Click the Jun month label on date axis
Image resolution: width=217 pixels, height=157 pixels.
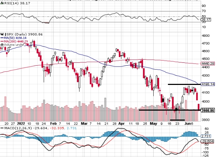point(188,123)
